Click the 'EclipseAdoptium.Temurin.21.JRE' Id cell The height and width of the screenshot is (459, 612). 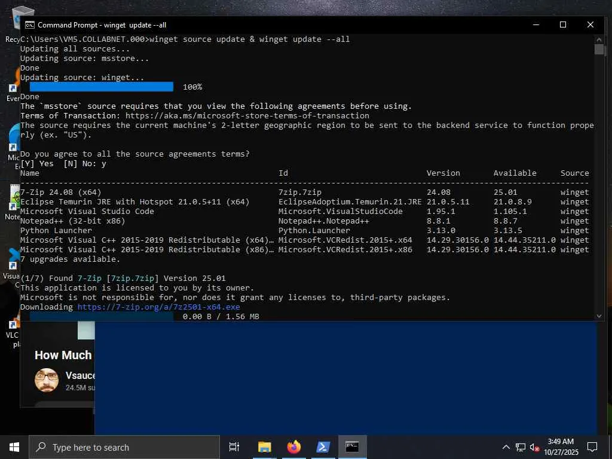point(350,202)
